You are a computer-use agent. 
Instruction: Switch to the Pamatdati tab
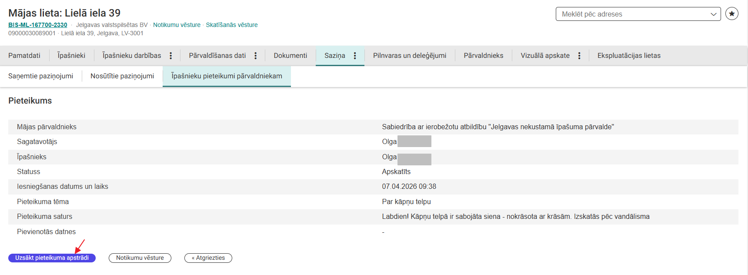(24, 56)
